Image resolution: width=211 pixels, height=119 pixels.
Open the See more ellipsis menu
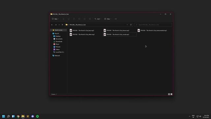tap(116, 19)
